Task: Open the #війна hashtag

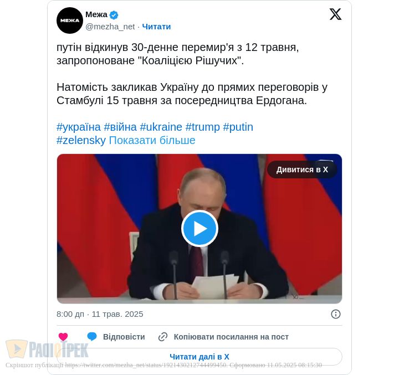Action: [x=120, y=127]
